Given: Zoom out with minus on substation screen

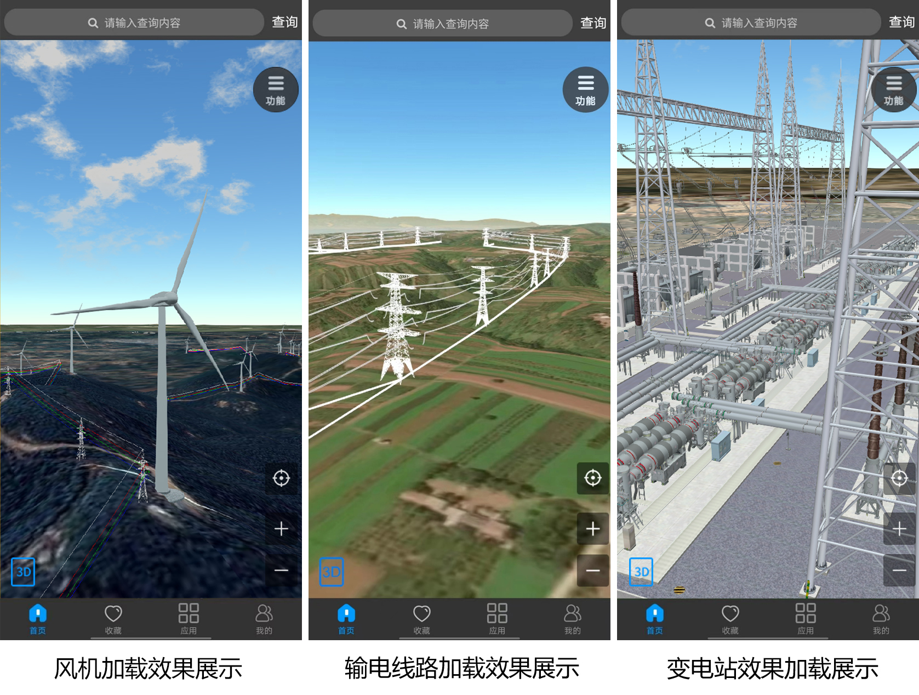Looking at the screenshot, I should (899, 571).
